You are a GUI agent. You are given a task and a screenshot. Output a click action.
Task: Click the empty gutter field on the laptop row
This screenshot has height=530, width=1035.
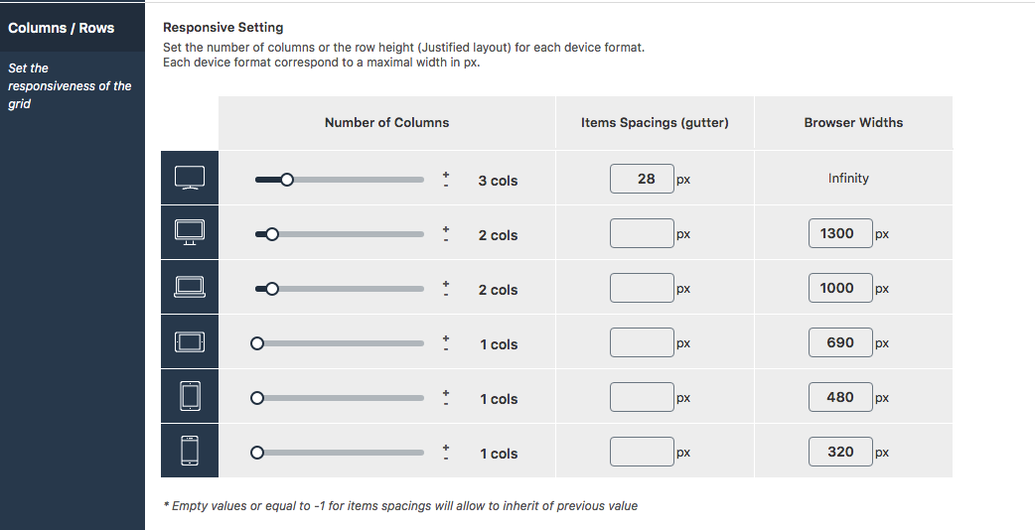642,288
